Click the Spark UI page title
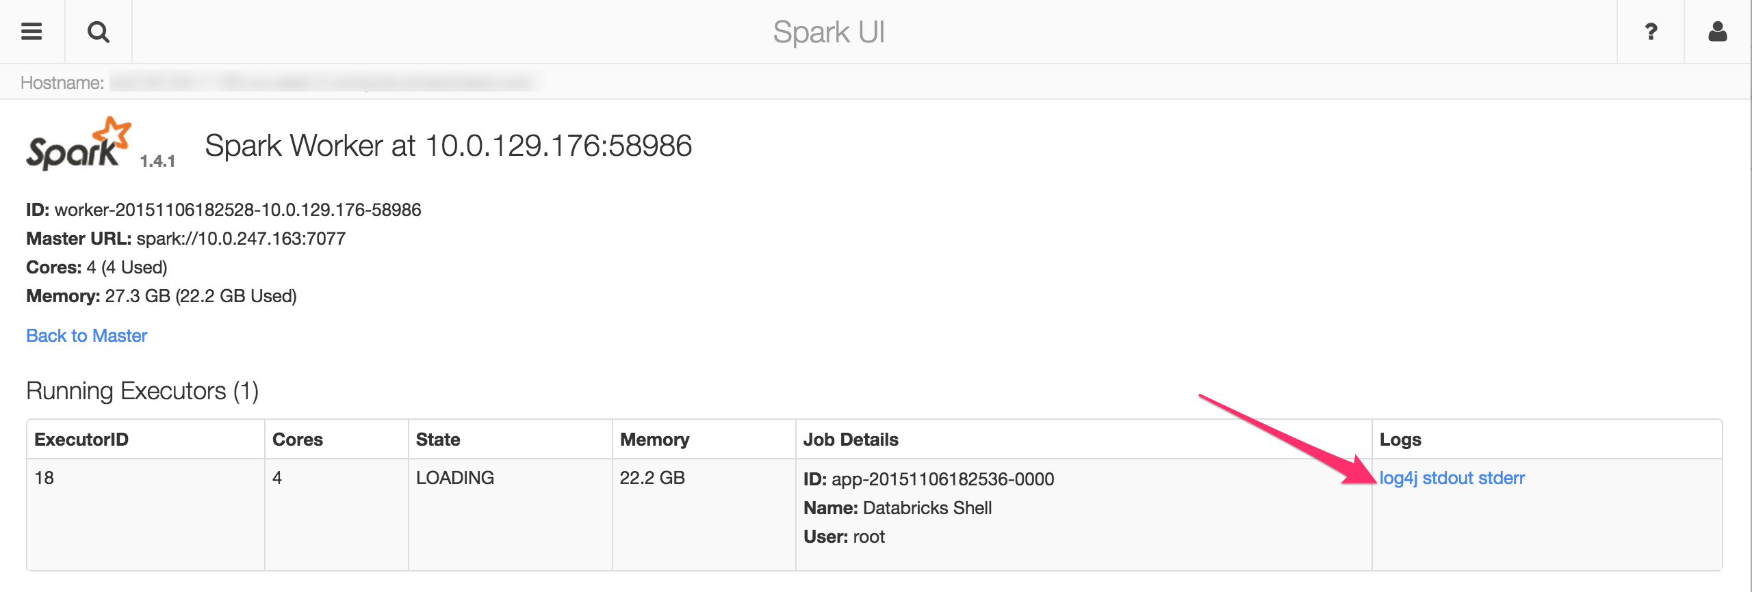Image resolution: width=1752 pixels, height=592 pixels. (x=829, y=32)
